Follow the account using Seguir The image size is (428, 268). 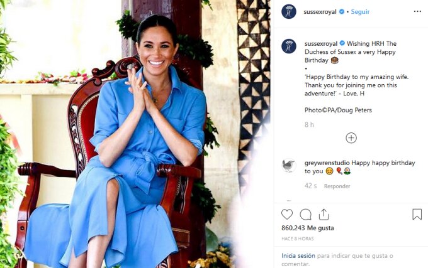click(x=360, y=12)
